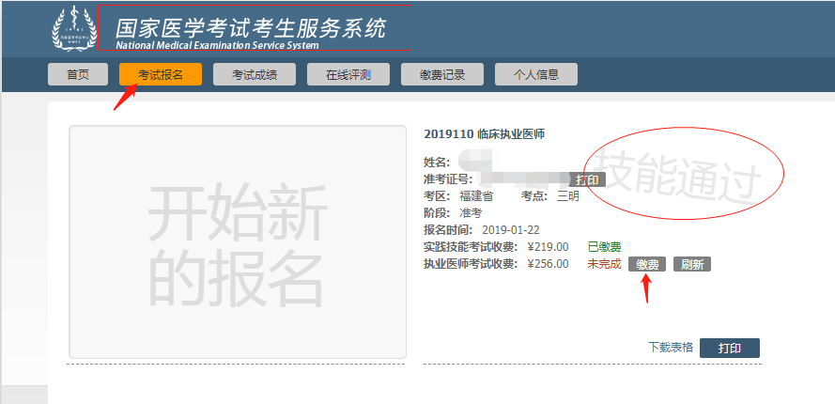Click the ¥256.00 exam fee amount

(549, 264)
